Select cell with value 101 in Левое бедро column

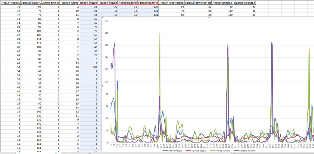point(88,67)
